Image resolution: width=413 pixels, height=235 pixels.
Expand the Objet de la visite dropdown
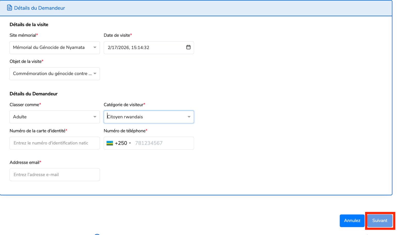tap(55, 74)
